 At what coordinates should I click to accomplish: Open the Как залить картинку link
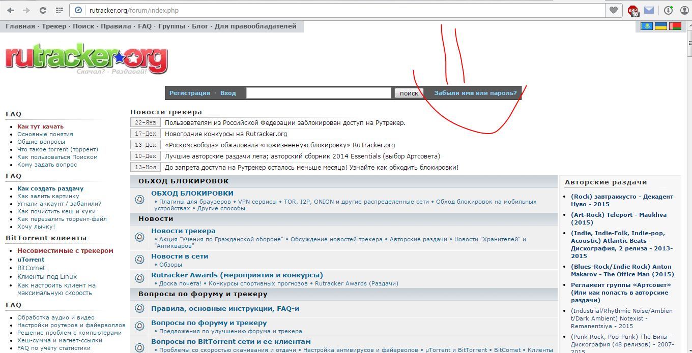48,196
